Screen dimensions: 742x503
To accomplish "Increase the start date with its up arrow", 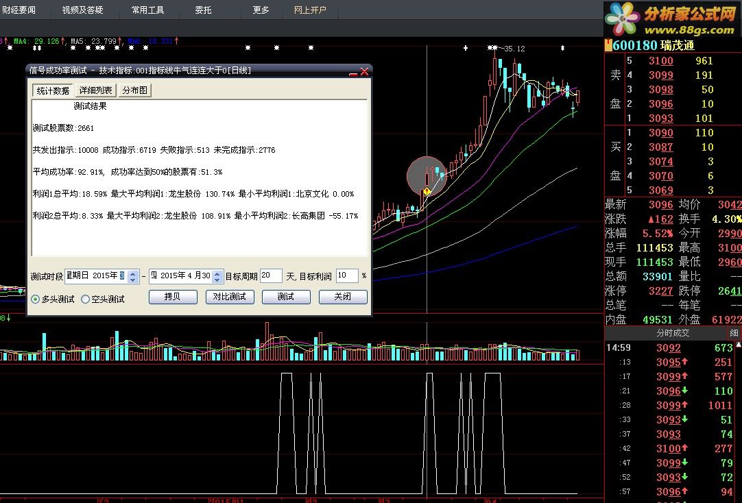I will pos(133,273).
